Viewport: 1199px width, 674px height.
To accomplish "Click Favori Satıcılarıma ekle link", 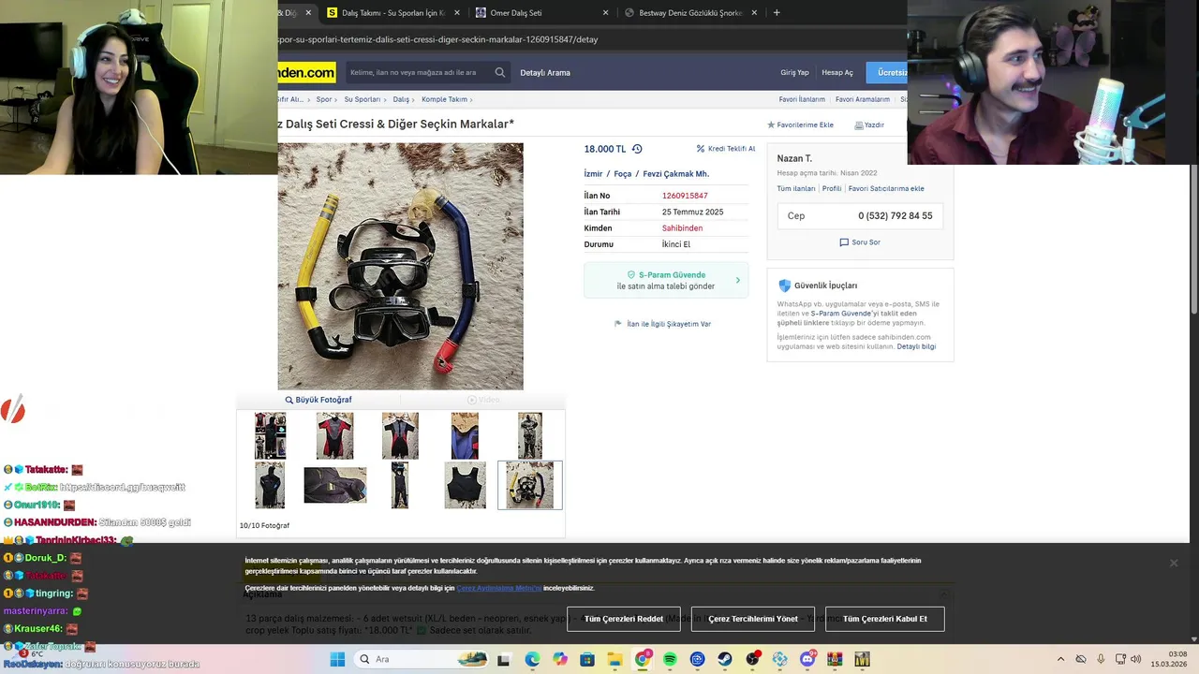I will click(x=886, y=188).
